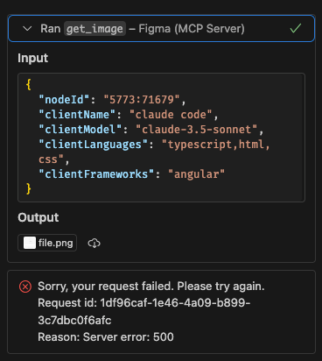
Task: Click the clientLanguages key in JSON
Action: tap(94, 145)
